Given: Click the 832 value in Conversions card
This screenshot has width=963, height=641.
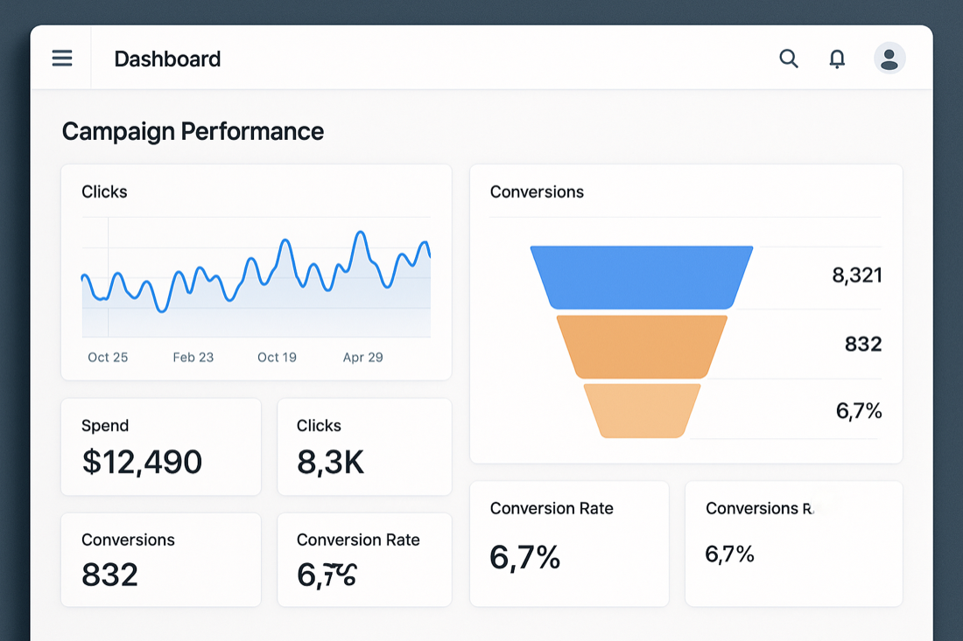Looking at the screenshot, I should [110, 575].
